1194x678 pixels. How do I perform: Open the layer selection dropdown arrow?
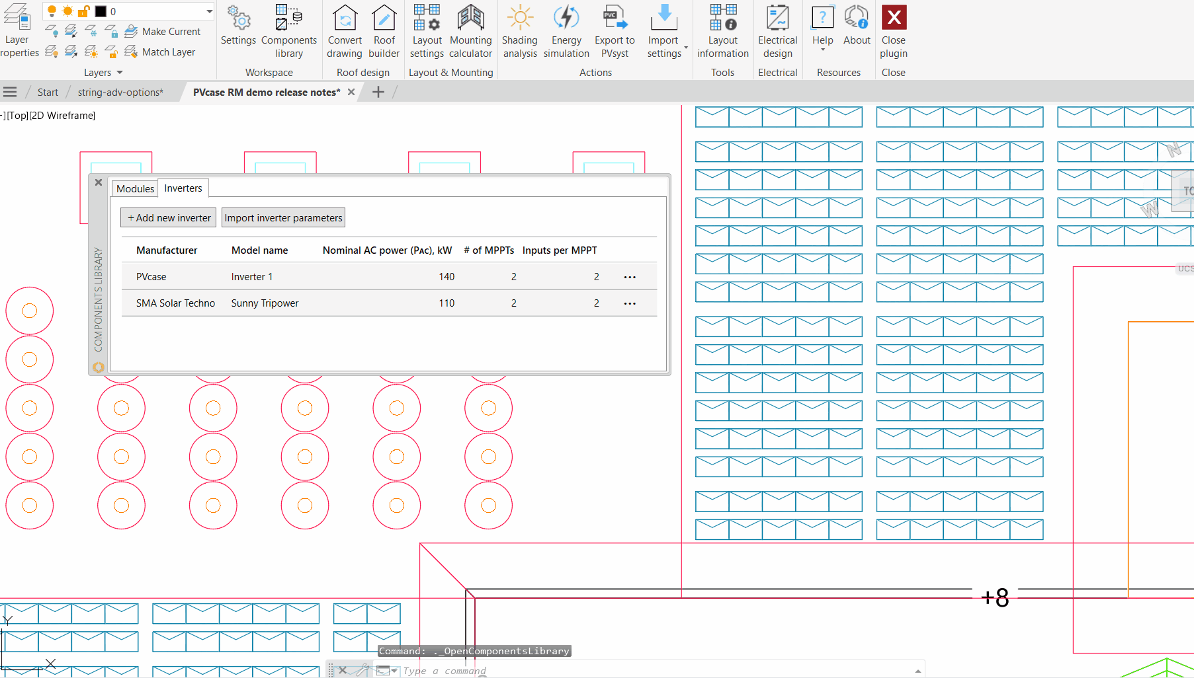[209, 11]
